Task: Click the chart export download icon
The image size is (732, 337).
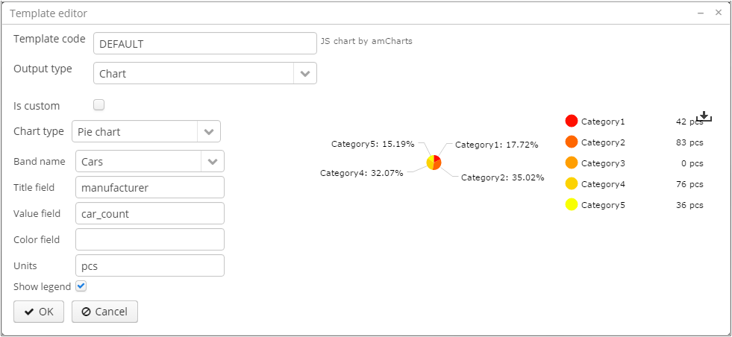Action: (x=704, y=117)
